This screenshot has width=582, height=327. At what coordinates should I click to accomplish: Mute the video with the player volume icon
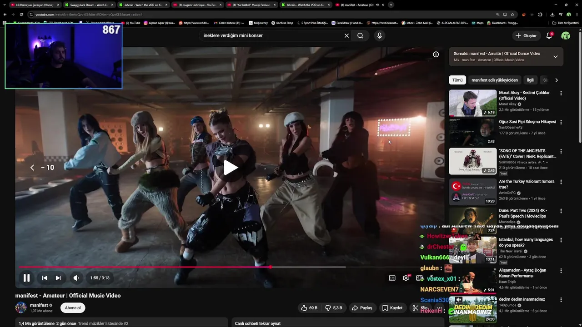76,278
